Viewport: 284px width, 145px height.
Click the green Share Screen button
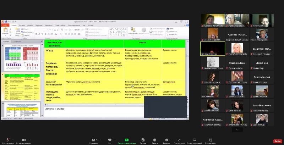coord(127,140)
